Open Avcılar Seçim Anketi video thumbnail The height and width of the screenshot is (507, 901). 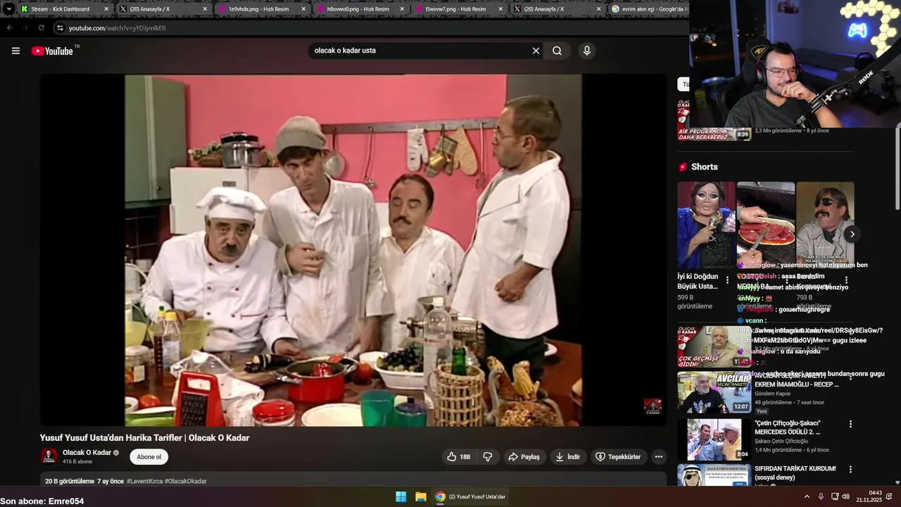pos(714,392)
